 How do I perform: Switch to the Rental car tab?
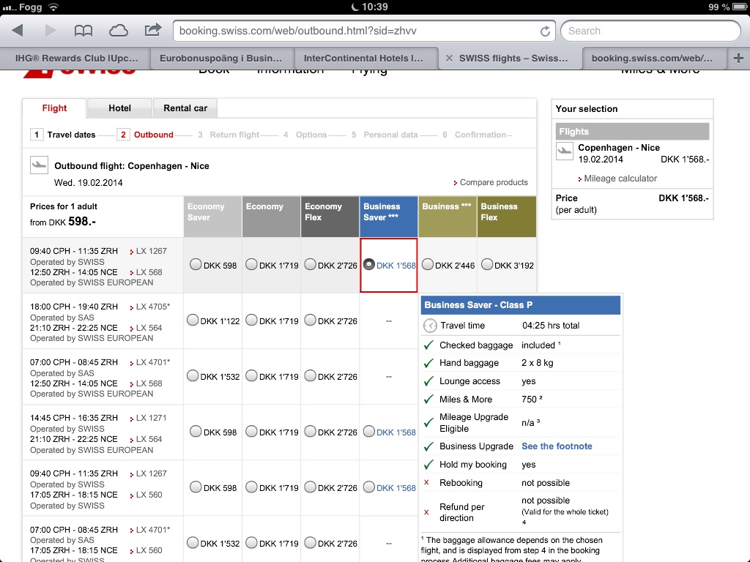coord(185,108)
